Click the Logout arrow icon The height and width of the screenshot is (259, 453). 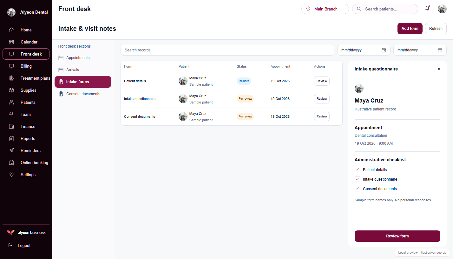10,245
